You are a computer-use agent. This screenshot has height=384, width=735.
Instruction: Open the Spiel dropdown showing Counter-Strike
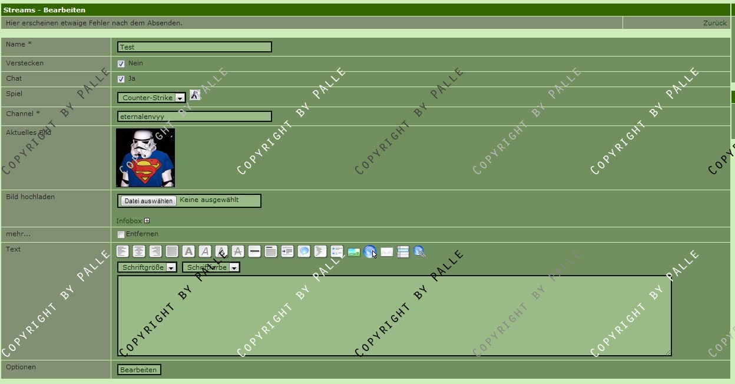151,98
